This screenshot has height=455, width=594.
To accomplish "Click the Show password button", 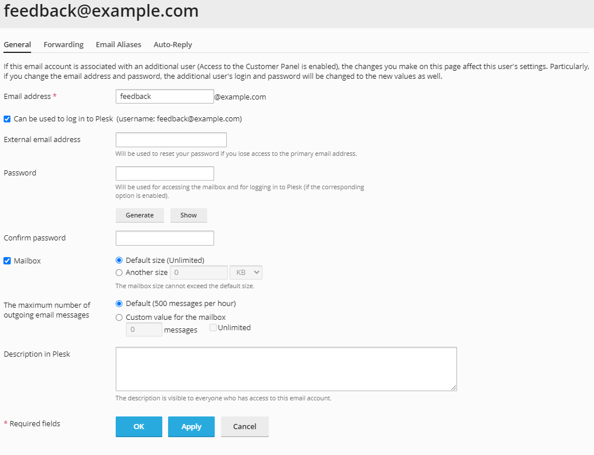I will (188, 215).
